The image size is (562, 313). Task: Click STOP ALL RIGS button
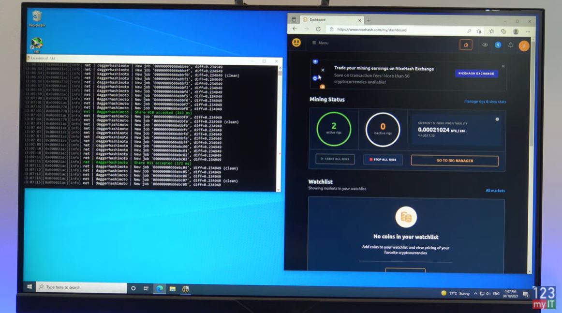point(383,160)
